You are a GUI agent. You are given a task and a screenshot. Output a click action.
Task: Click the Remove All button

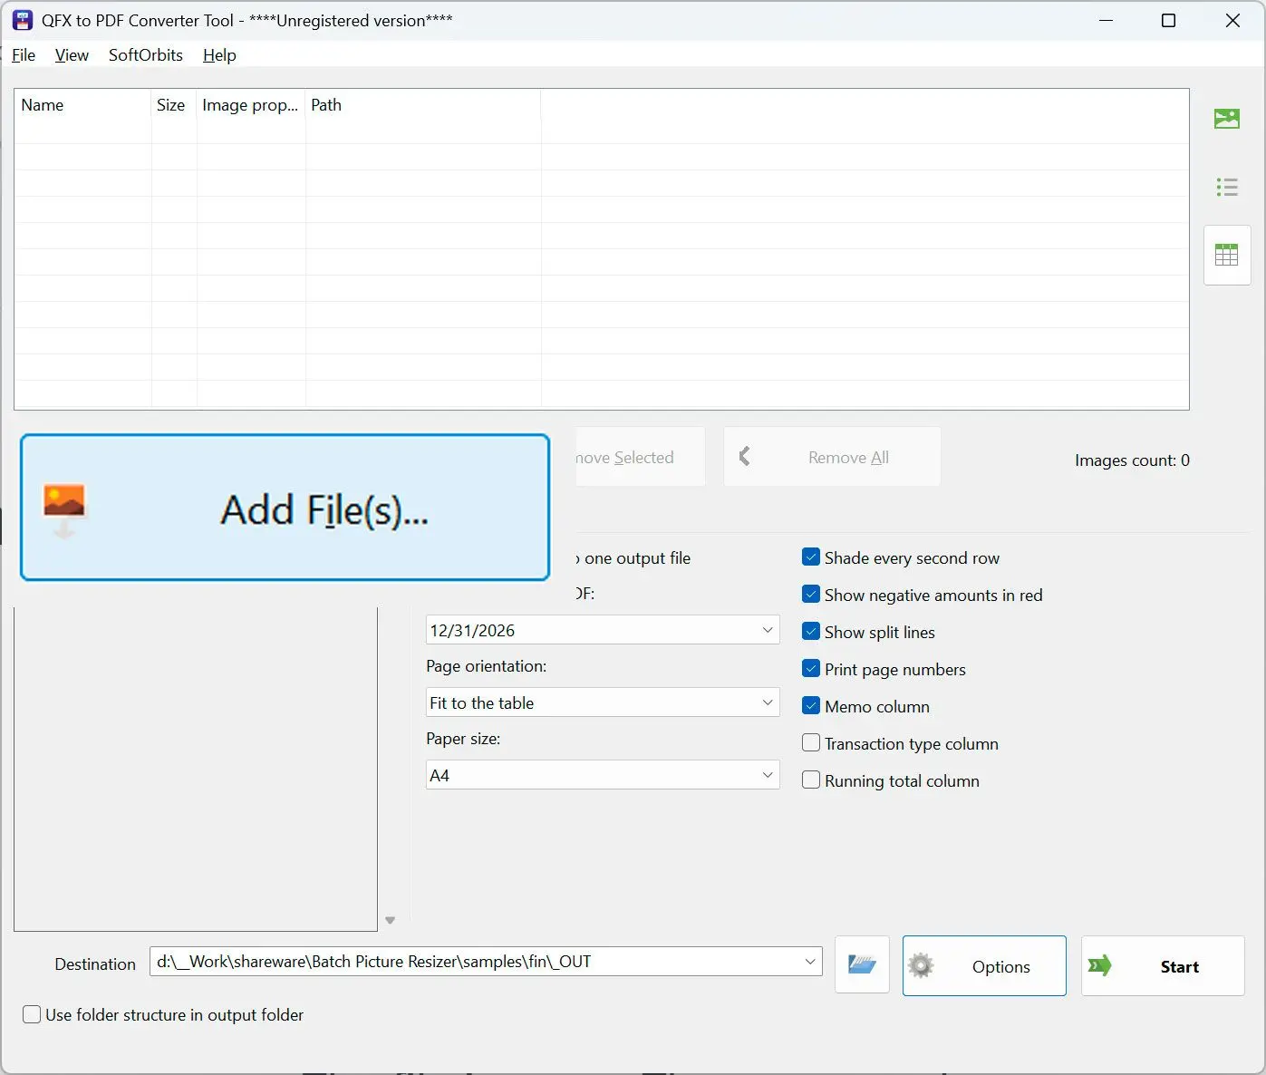click(x=832, y=457)
